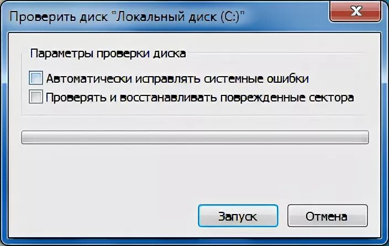Cancel the dialog with Отмена button
The image size is (389, 246).
click(x=327, y=216)
